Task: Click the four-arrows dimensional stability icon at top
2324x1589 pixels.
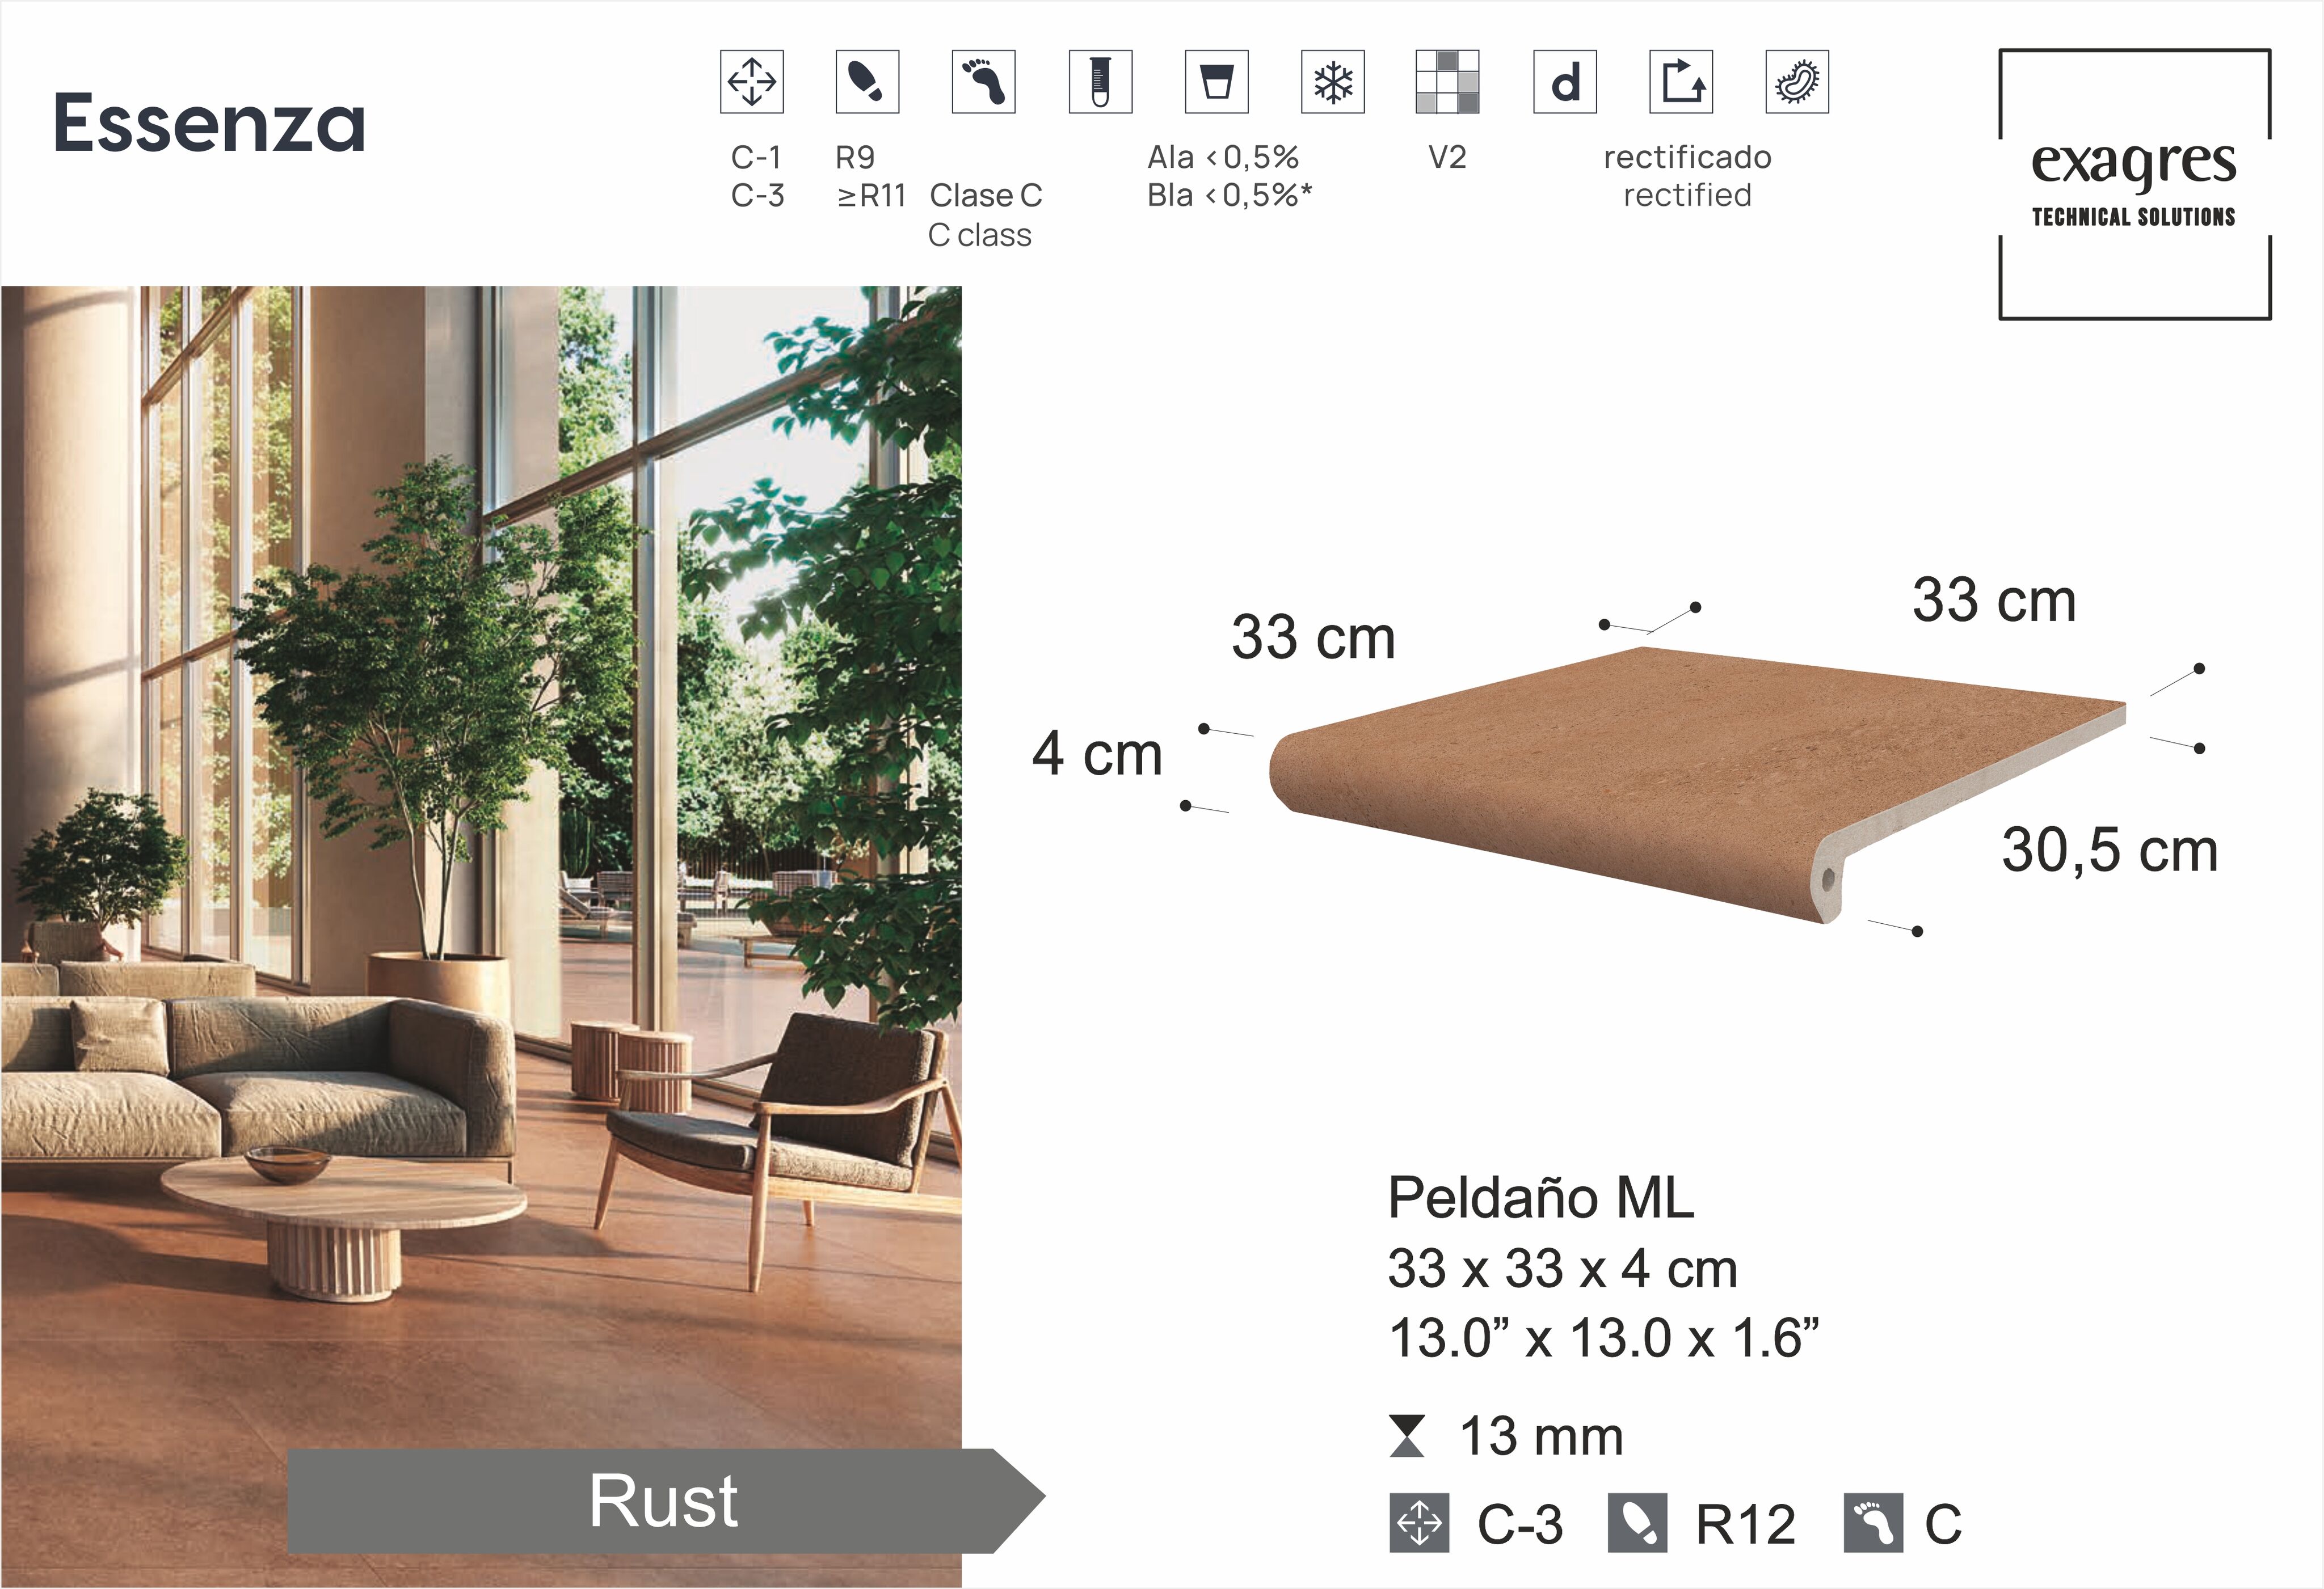Action: point(751,82)
